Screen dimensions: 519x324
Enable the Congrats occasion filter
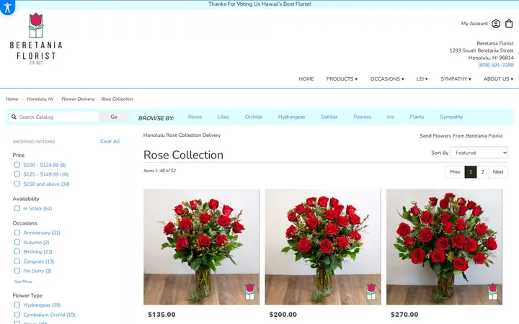tap(17, 261)
